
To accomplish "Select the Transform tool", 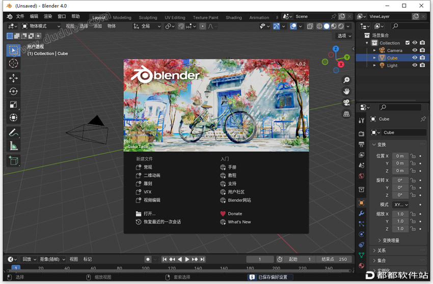I will [13, 118].
